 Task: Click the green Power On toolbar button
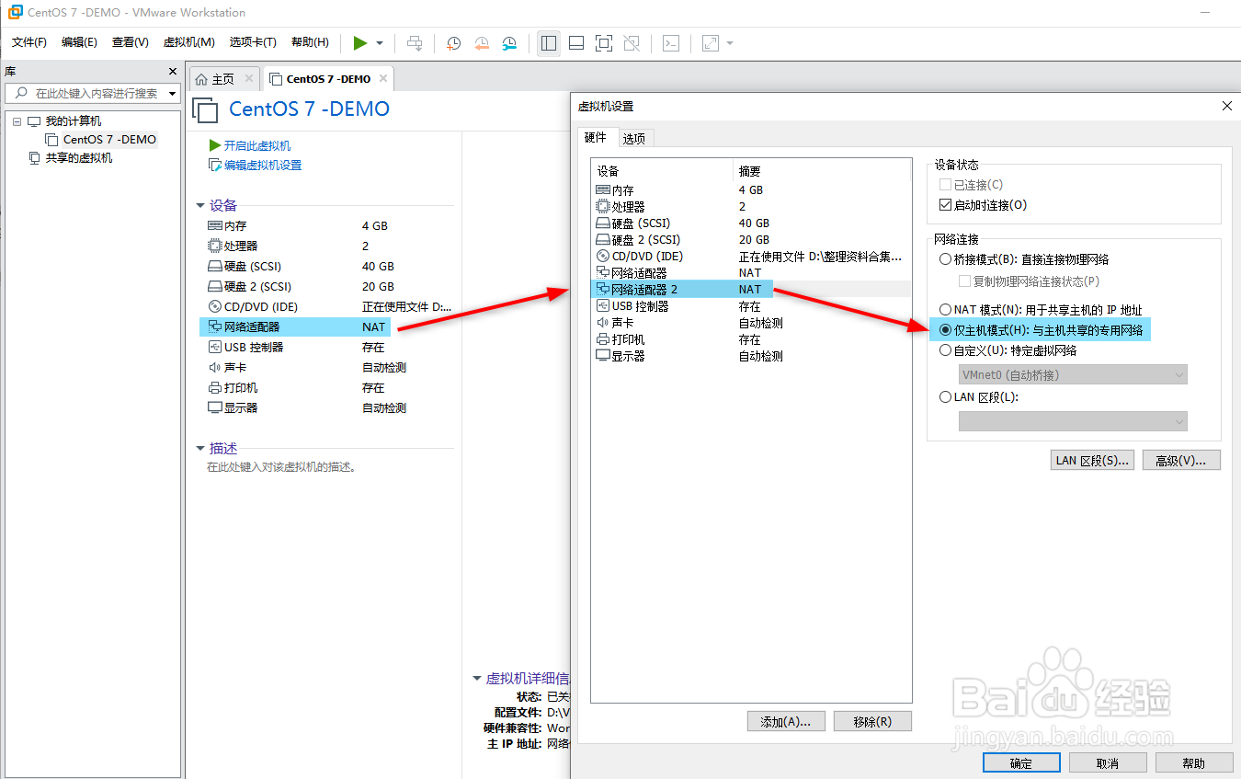359,43
